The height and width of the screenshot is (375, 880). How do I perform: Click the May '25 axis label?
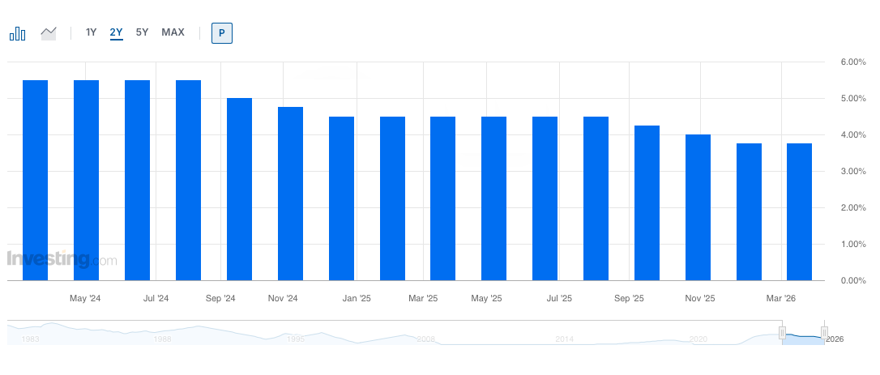tap(486, 298)
